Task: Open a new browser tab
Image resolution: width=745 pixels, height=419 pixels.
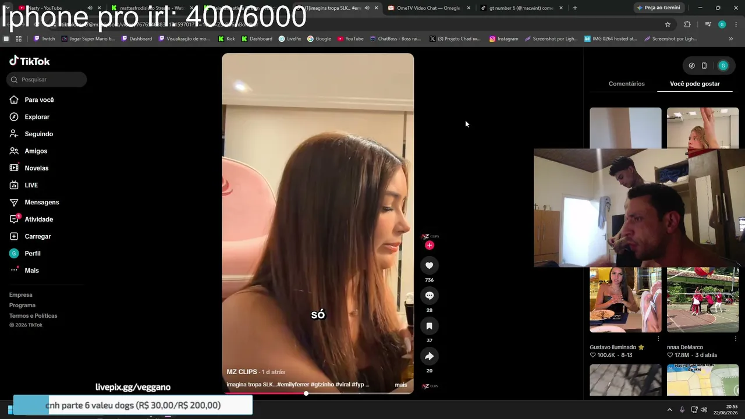Action: (x=574, y=8)
